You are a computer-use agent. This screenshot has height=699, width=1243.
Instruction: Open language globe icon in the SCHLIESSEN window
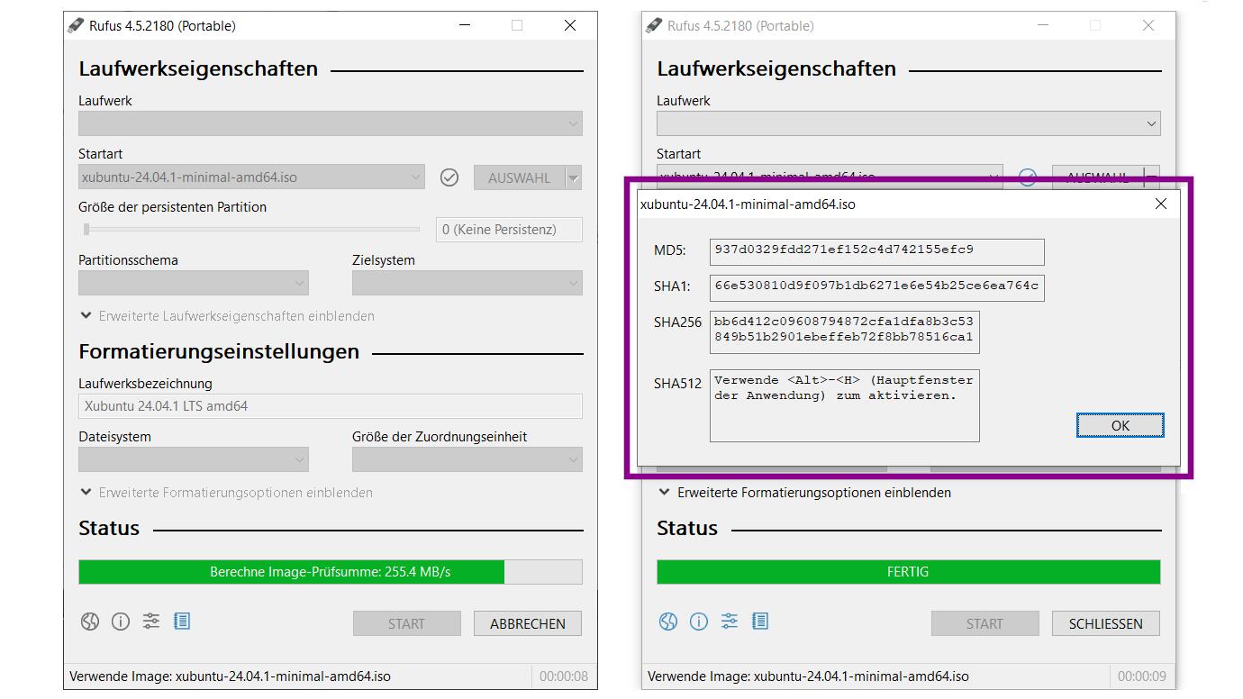point(668,622)
